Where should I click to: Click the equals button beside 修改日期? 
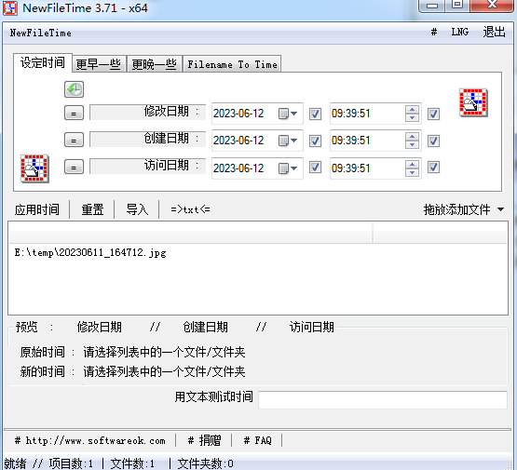(74, 114)
